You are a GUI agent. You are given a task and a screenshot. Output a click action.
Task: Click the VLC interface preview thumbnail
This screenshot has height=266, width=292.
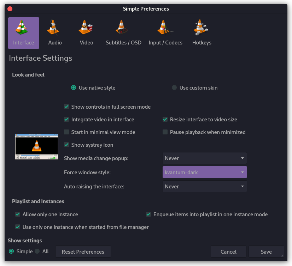pos(36,146)
